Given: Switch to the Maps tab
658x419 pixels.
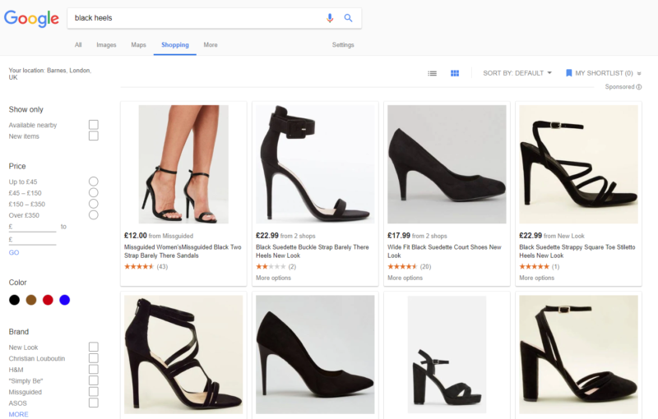Looking at the screenshot, I should point(138,45).
